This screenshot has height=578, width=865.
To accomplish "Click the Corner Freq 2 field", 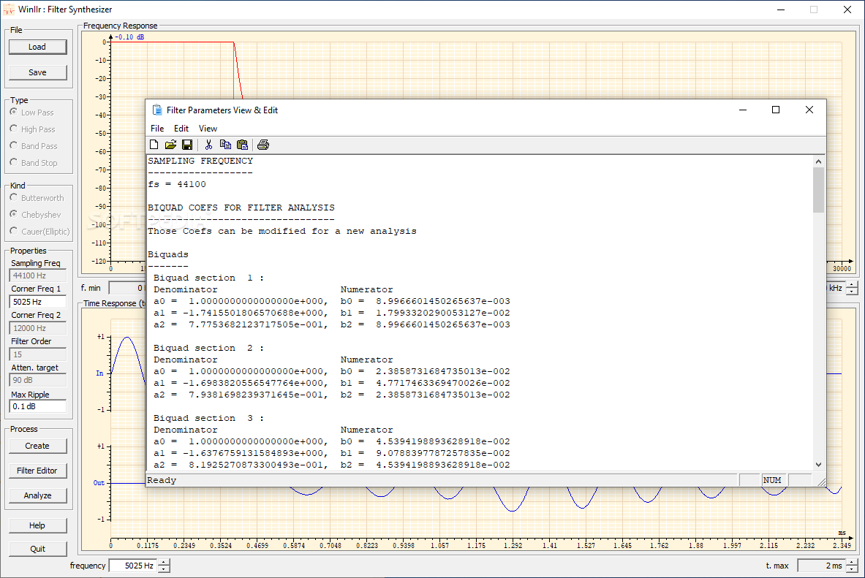I will point(38,327).
